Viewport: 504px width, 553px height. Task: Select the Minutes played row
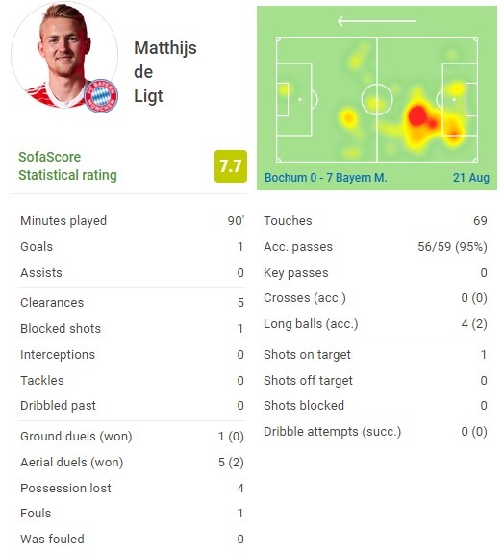132,221
